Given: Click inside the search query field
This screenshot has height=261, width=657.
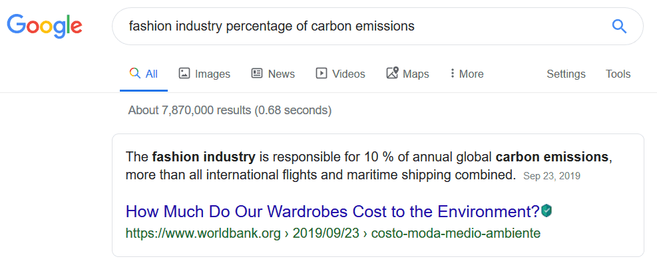Looking at the screenshot, I should coord(360,27).
